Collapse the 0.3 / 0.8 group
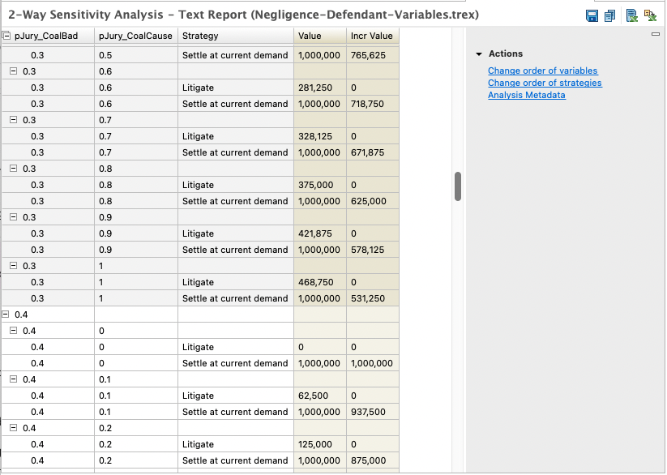 pyautogui.click(x=14, y=168)
